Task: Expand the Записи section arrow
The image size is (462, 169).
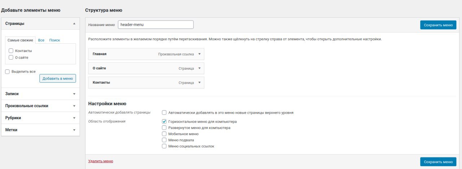Action: point(74,94)
